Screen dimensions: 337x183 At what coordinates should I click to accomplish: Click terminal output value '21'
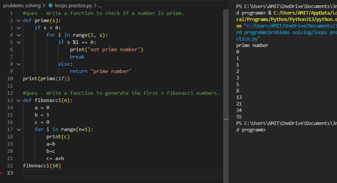[239, 104]
